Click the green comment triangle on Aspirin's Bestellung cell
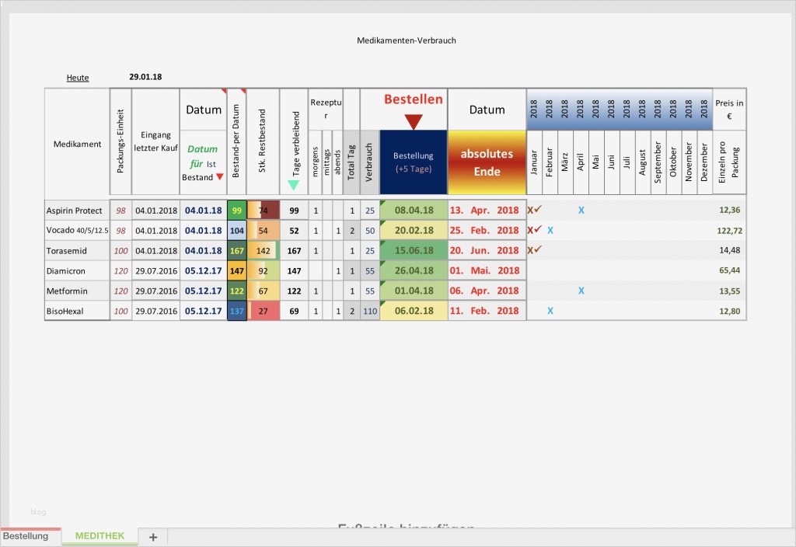 pyautogui.click(x=383, y=204)
